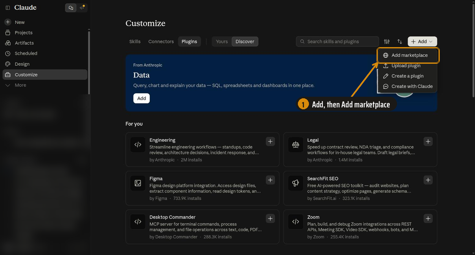This screenshot has height=255, width=475.
Task: Choose Create with Claude
Action: coord(407,86)
